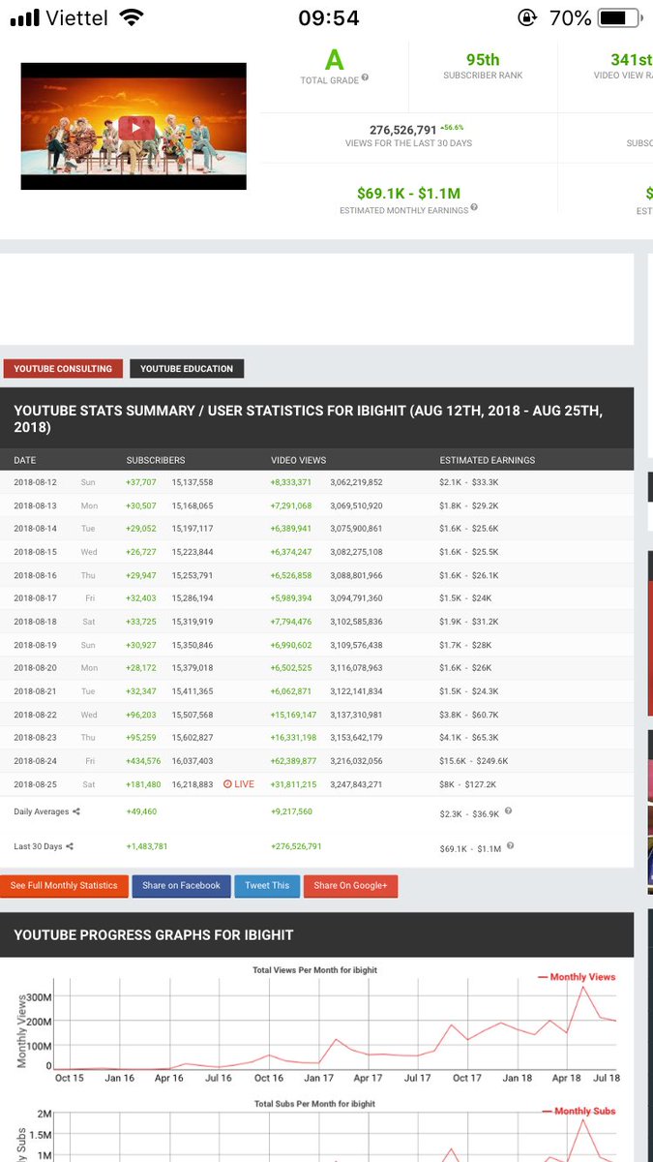Screen dimensions: 653x1162
Task: Open the YouTube Consulting button
Action: coord(63,369)
